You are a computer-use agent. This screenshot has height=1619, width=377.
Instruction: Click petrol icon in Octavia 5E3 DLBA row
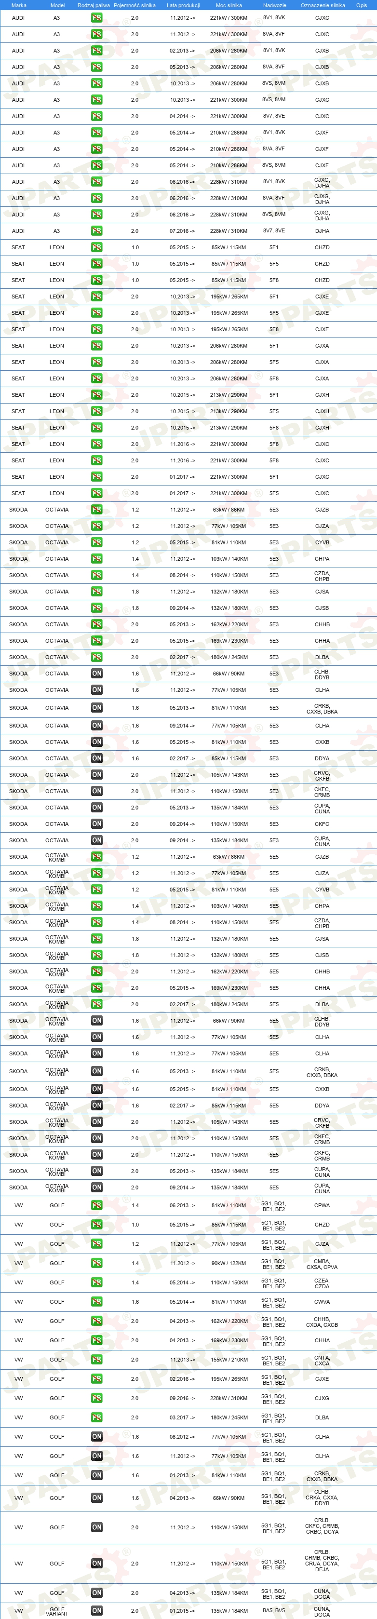(x=97, y=657)
